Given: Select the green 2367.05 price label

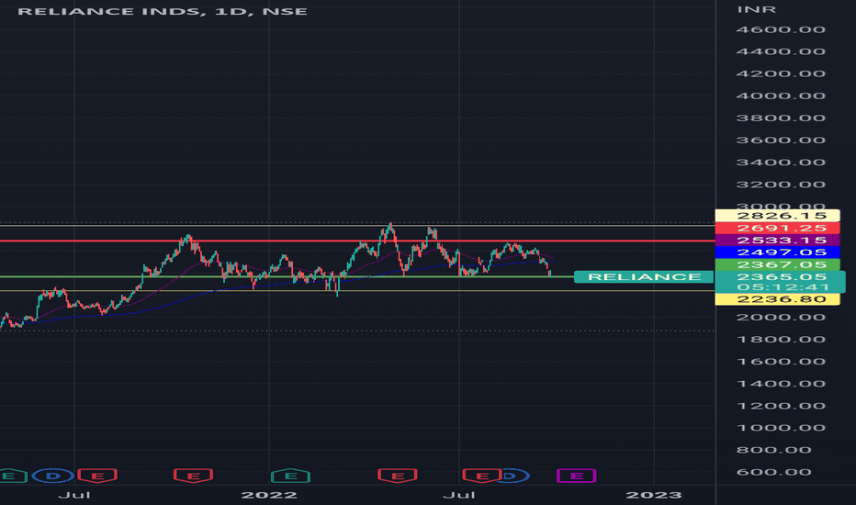Looking at the screenshot, I should click(x=777, y=264).
